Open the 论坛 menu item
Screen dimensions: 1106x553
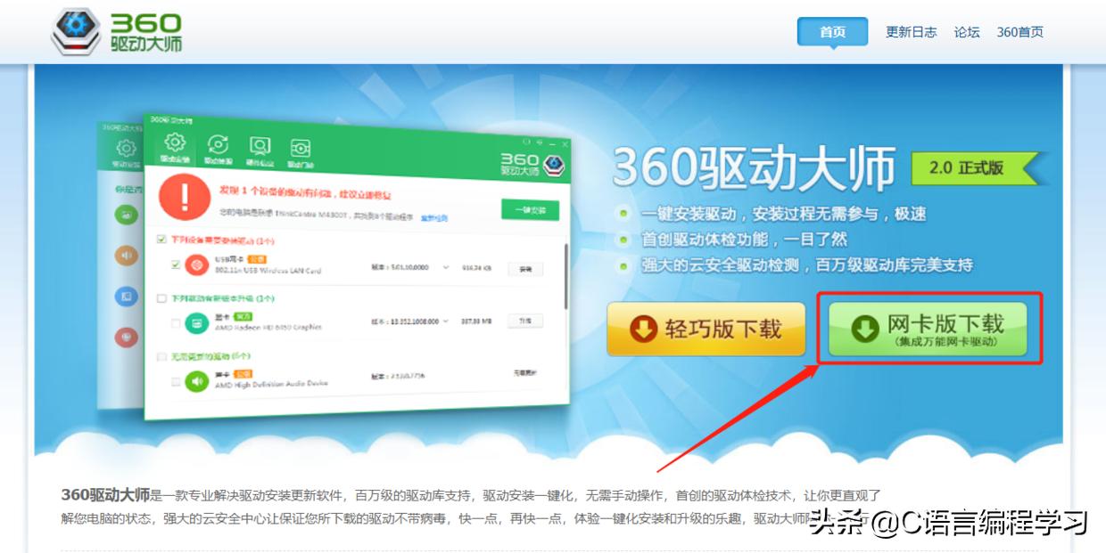tap(967, 31)
